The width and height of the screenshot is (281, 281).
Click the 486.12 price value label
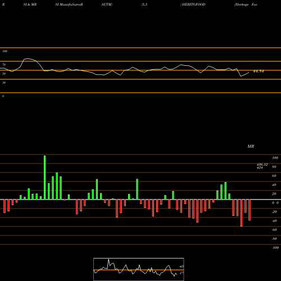click(262, 164)
